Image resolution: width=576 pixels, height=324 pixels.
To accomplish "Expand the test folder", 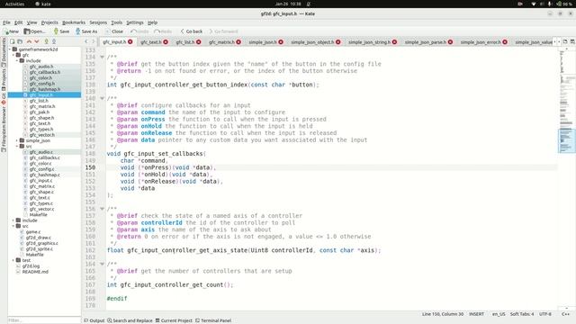I will click(x=13, y=260).
